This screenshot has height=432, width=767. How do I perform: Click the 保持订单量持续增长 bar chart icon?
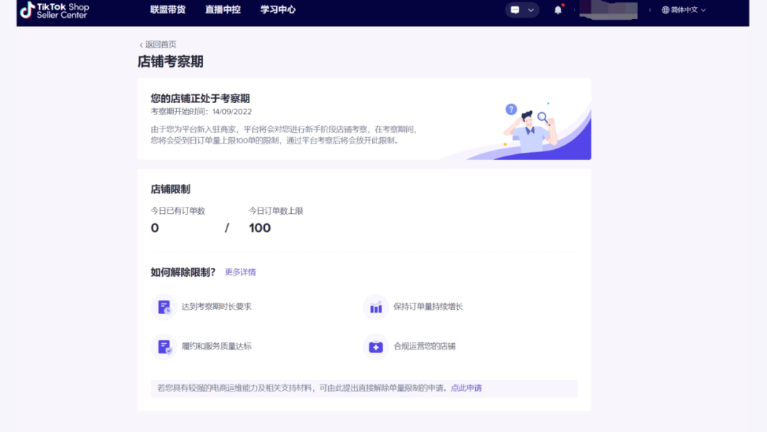tap(376, 307)
